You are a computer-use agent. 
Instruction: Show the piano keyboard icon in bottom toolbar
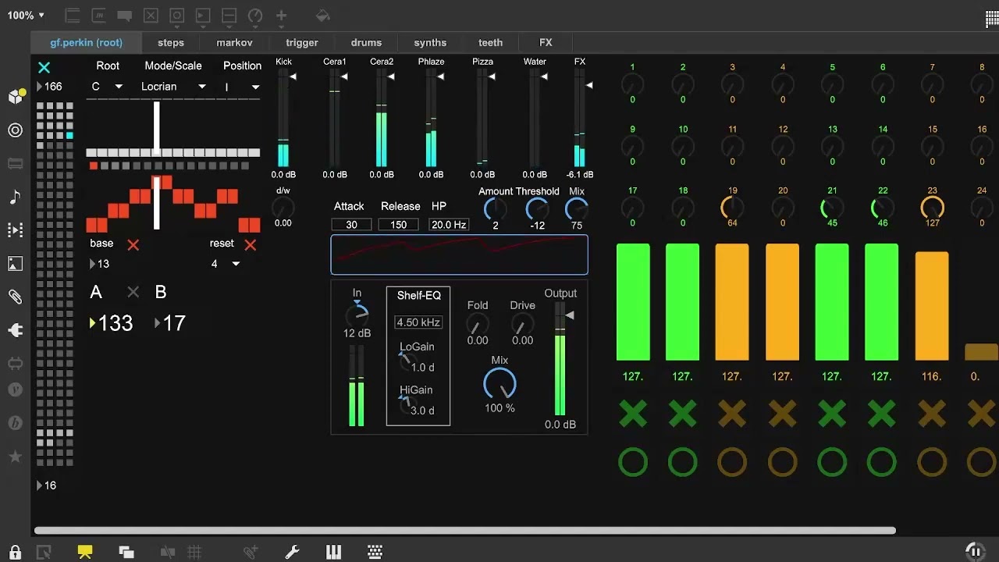[333, 552]
